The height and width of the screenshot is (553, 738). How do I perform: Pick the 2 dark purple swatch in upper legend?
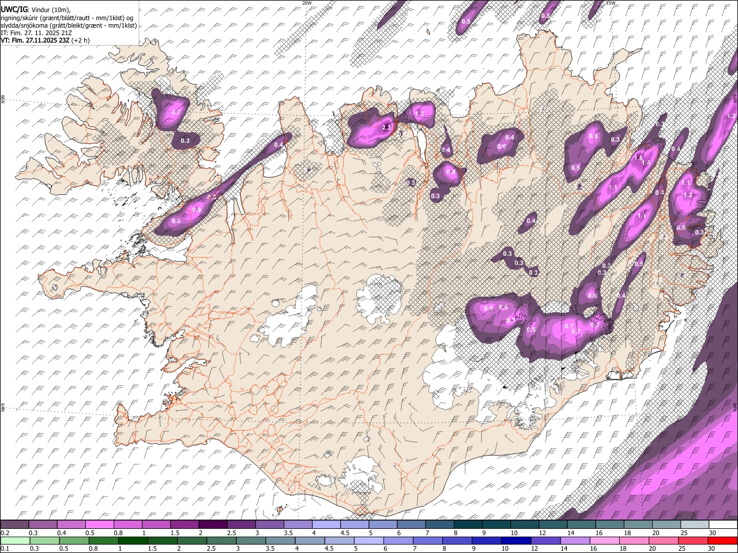click(x=213, y=525)
